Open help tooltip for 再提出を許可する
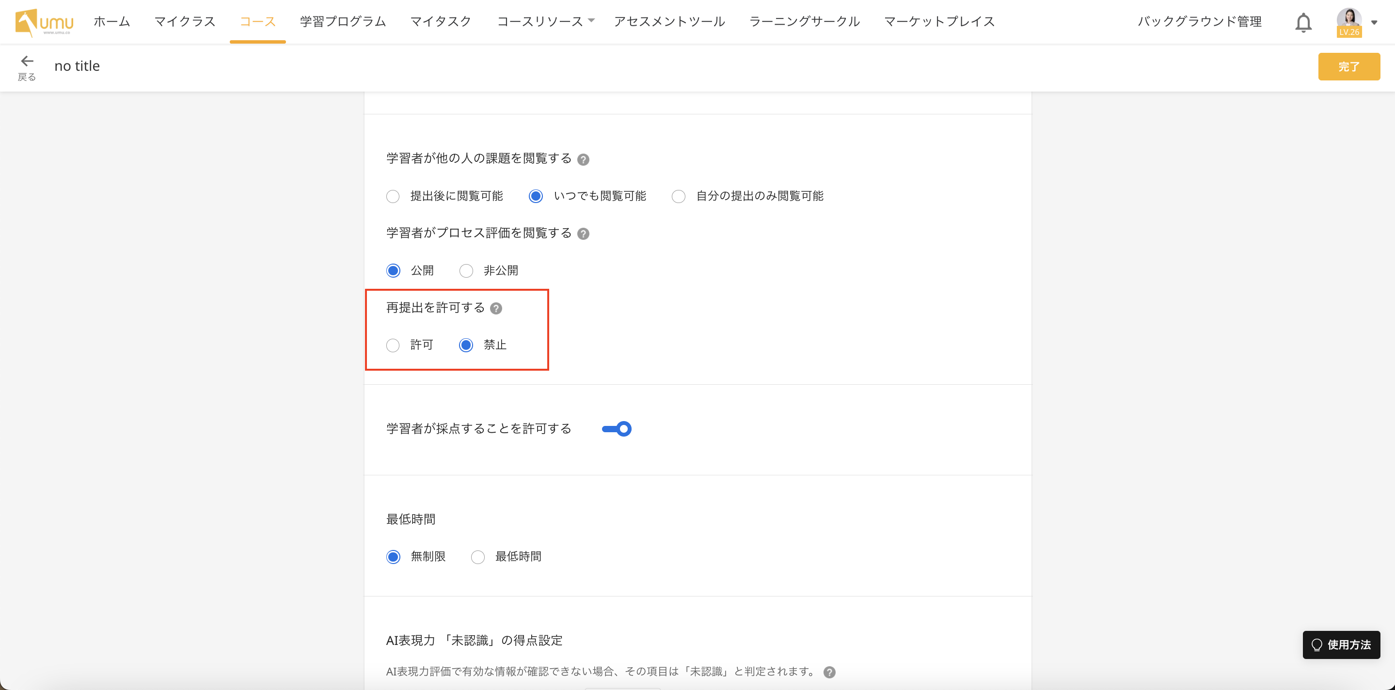This screenshot has width=1395, height=690. [x=497, y=309]
